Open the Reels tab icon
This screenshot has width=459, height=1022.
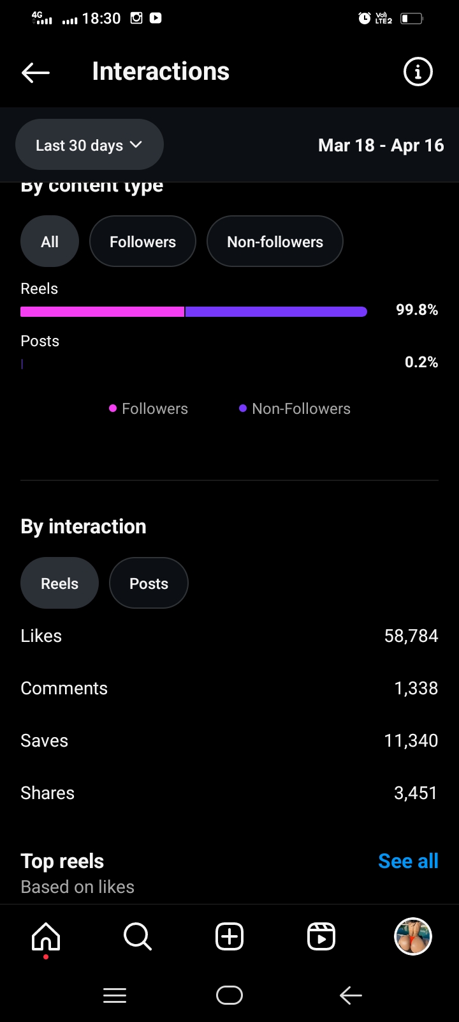click(x=321, y=937)
